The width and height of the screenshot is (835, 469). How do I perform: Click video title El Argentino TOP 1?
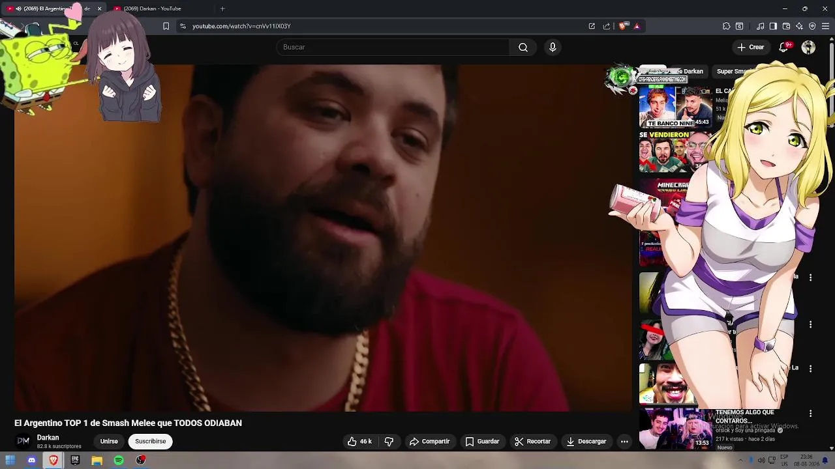128,423
